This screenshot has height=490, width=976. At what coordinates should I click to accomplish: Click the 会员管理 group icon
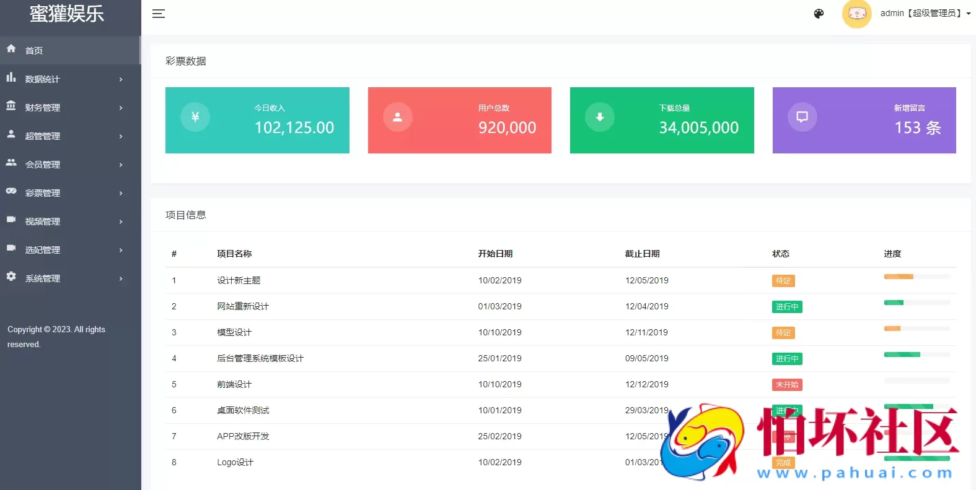click(11, 162)
